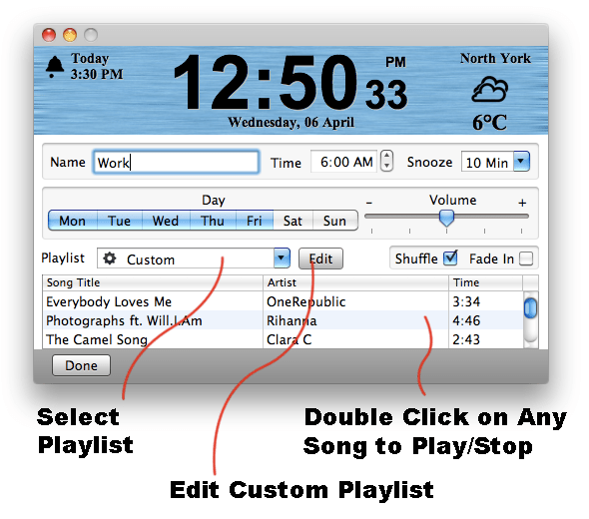589x519 pixels.
Task: Toggle the Mon day button
Action: 73,221
